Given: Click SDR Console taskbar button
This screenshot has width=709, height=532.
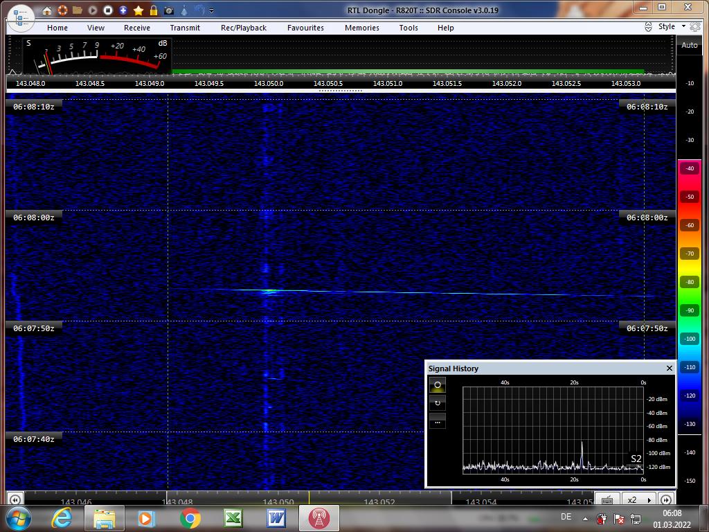Looking at the screenshot, I should (x=318, y=518).
